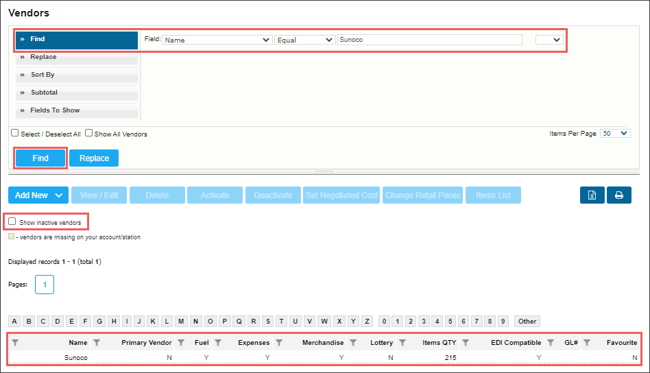650x373 pixels.
Task: Open the empty dropdown after search value
Action: 549,40
